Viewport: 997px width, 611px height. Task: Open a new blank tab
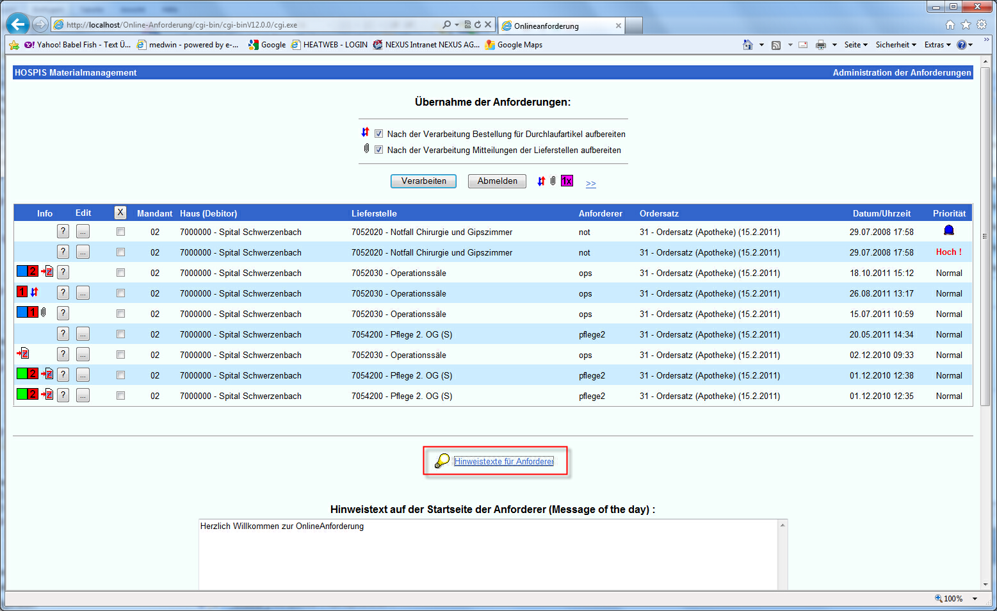point(634,26)
